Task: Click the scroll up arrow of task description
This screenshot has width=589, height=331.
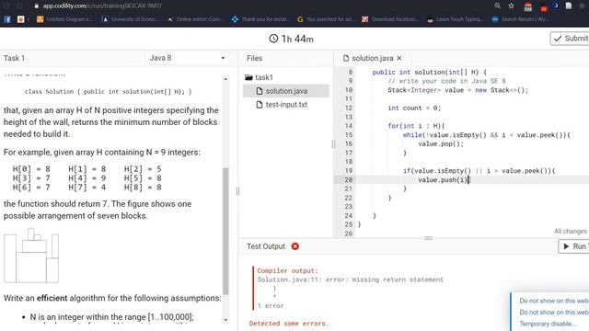Action: [x=225, y=79]
